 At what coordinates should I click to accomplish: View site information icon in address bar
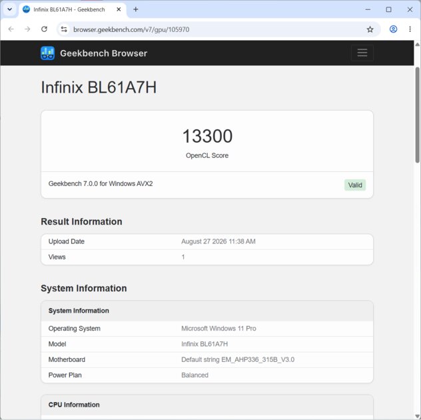coord(64,29)
